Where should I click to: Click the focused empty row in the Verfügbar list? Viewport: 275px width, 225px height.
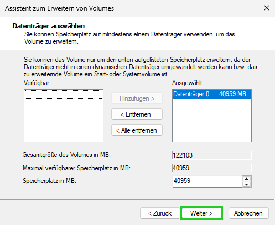64,95
